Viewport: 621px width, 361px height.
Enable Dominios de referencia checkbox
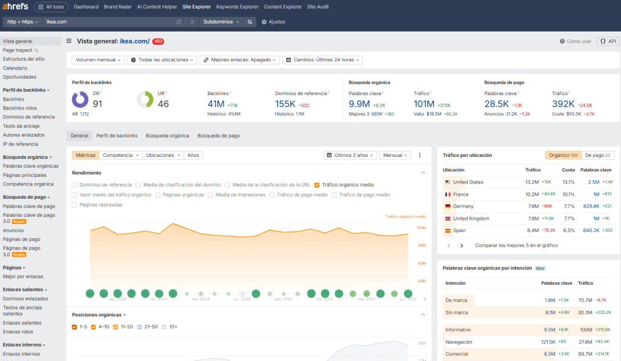[x=75, y=185]
